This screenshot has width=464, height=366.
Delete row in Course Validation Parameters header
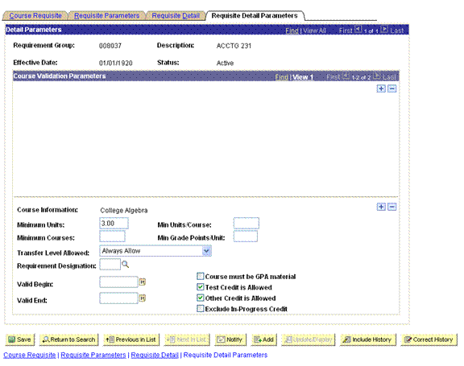point(391,88)
